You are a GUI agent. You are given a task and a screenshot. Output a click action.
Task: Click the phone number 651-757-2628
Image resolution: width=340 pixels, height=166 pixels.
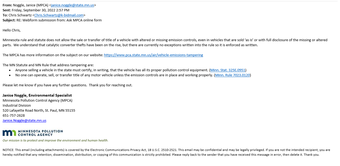[14, 116]
